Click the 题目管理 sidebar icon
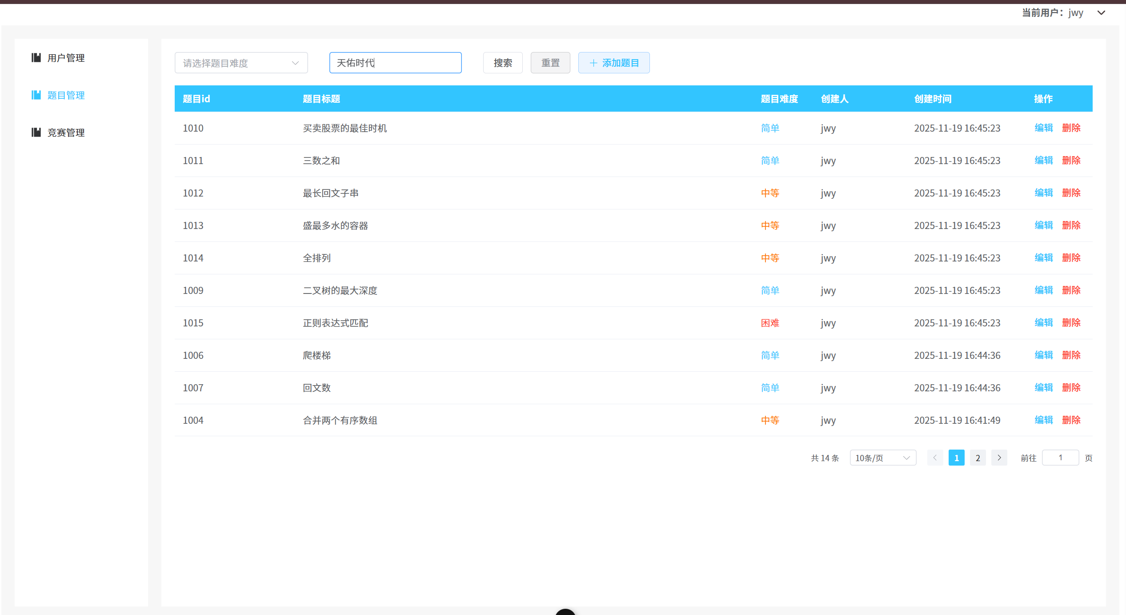The height and width of the screenshot is (615, 1126). [x=36, y=95]
